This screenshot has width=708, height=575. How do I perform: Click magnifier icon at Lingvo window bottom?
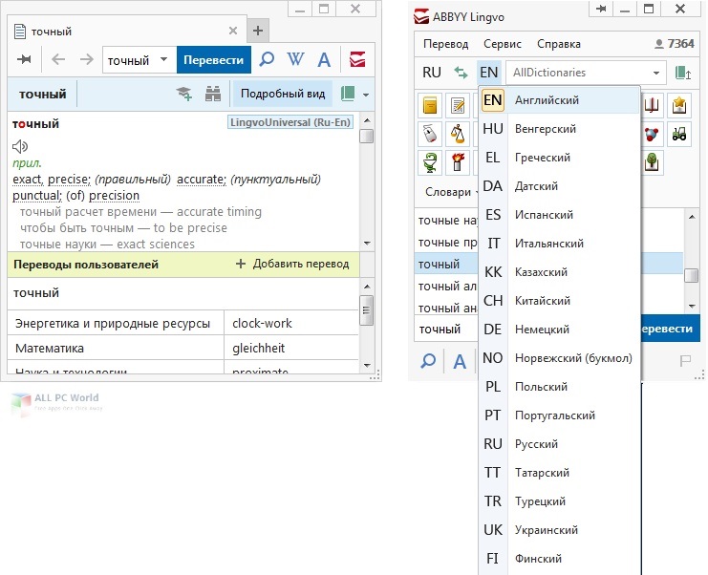pyautogui.click(x=428, y=361)
